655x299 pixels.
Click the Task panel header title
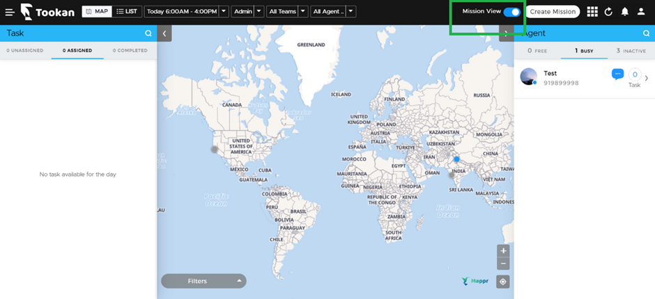point(15,33)
